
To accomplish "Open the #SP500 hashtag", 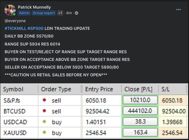I will [36, 28].
